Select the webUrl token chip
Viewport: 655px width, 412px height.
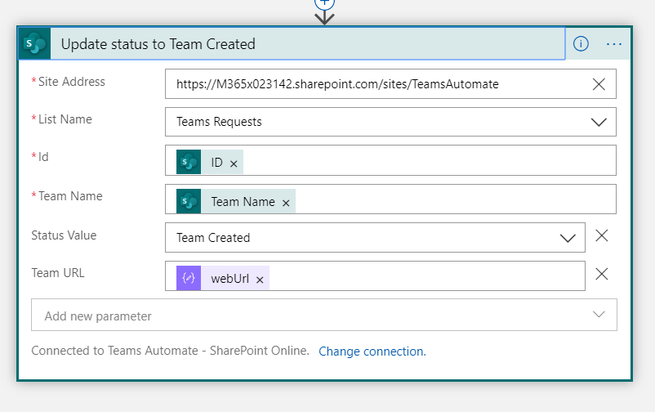pyautogui.click(x=223, y=278)
